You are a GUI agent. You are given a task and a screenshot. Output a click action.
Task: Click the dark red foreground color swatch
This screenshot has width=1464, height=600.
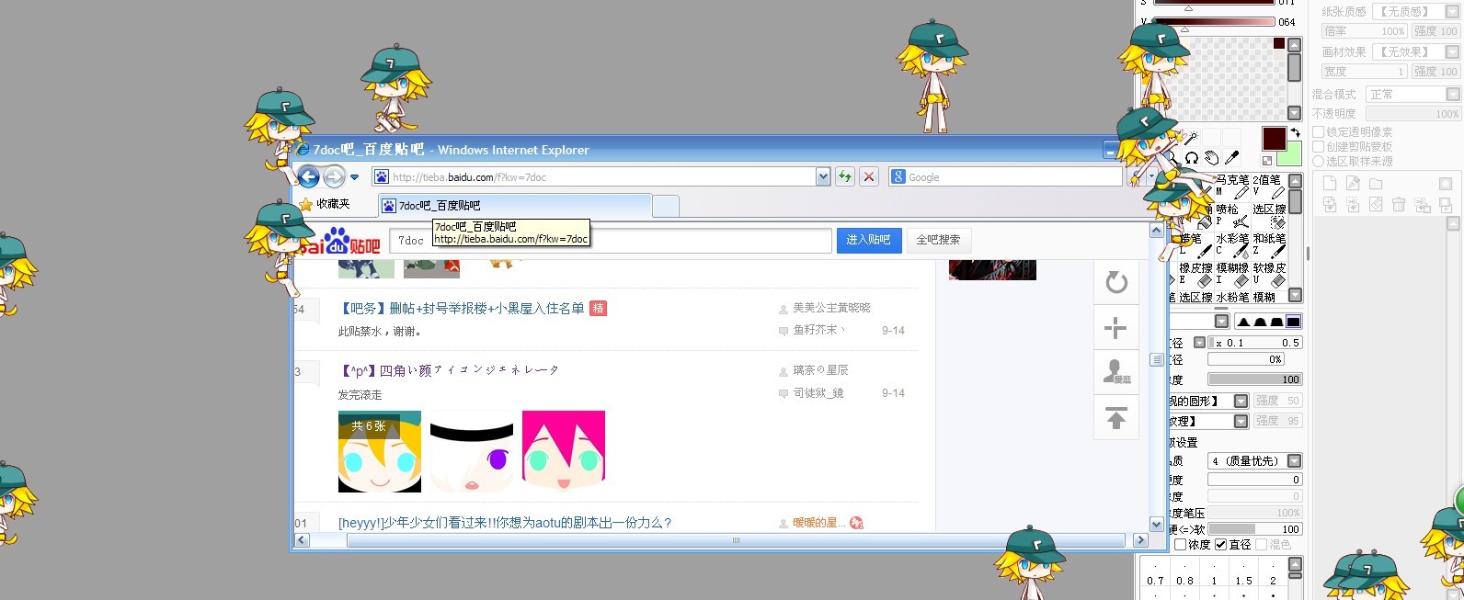point(1274,139)
